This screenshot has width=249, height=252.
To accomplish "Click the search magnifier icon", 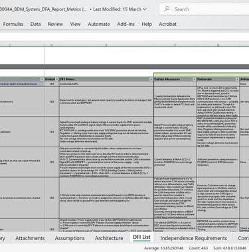I will click(x=167, y=9).
